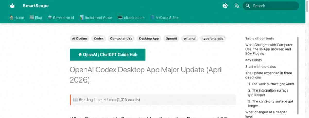Jump to 3. The continuity surface got longer
The height and width of the screenshot is (118, 309).
271,103
